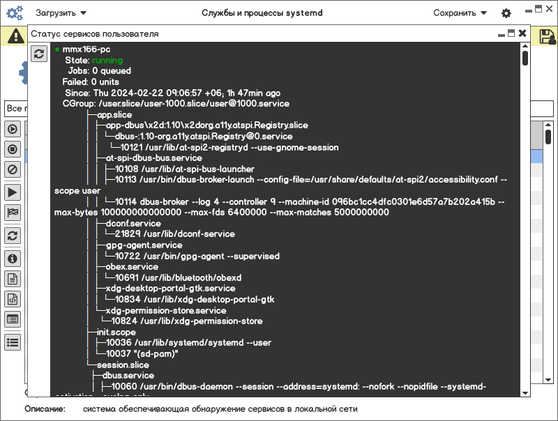Click the main service list scrollbar thumb

pos(548,137)
